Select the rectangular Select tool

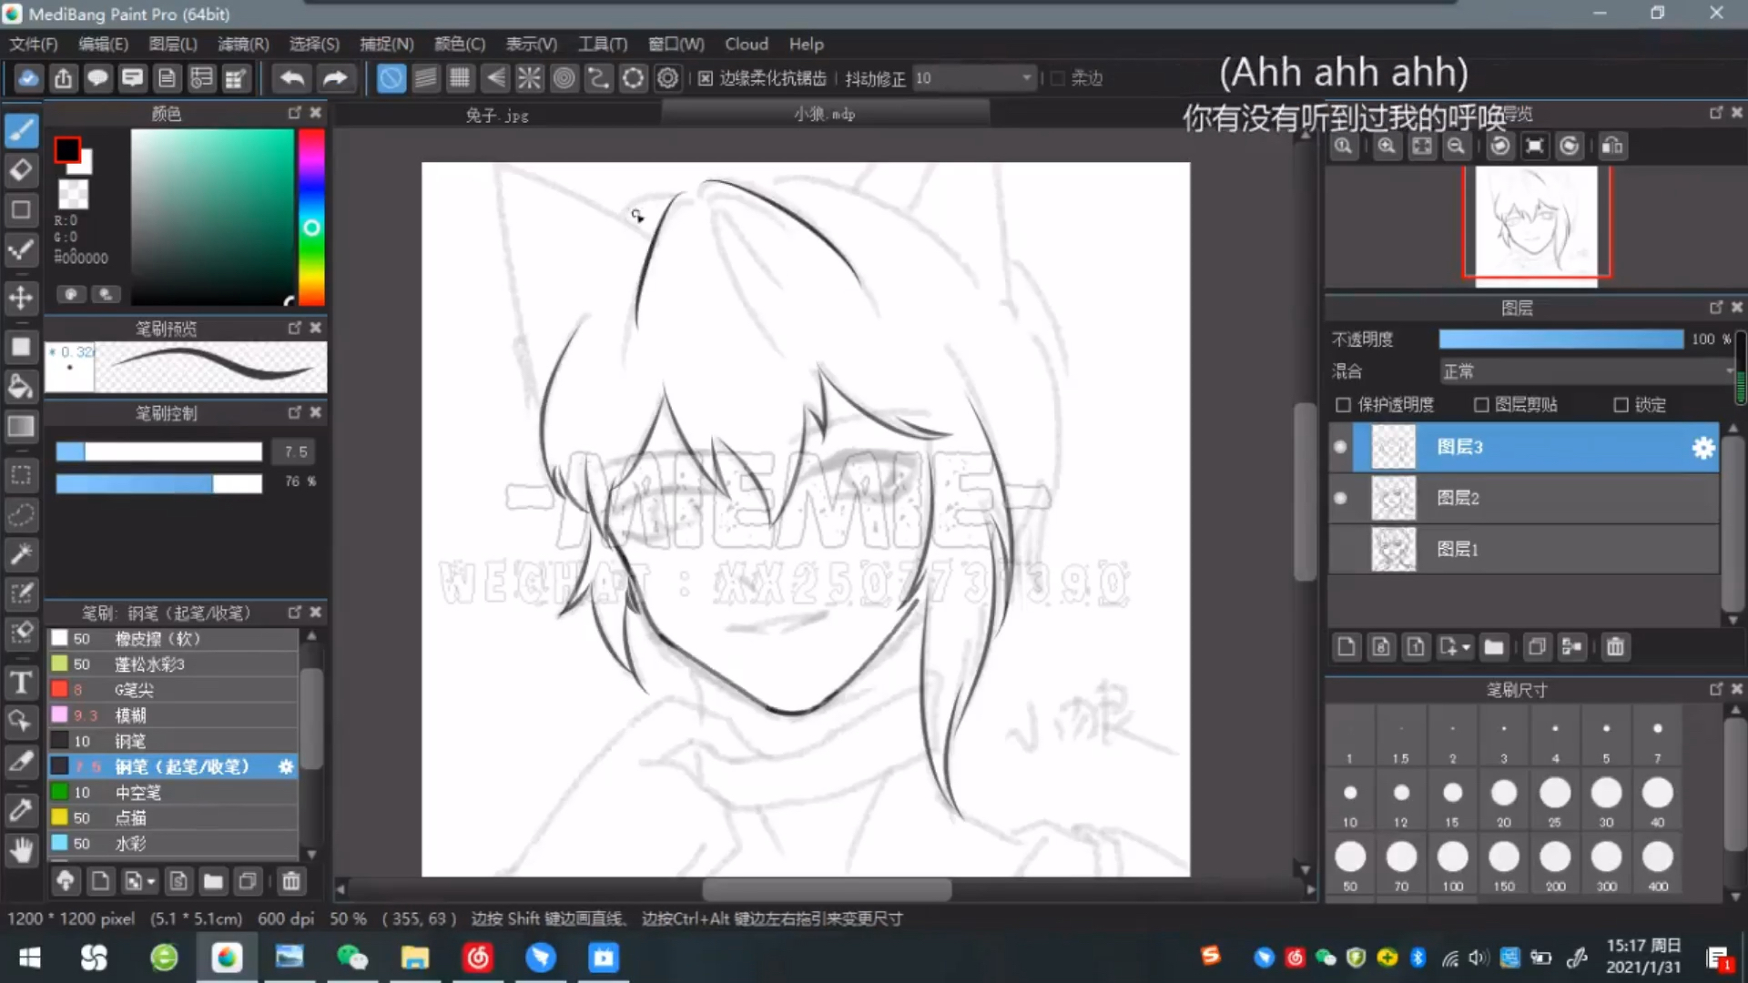pos(21,475)
